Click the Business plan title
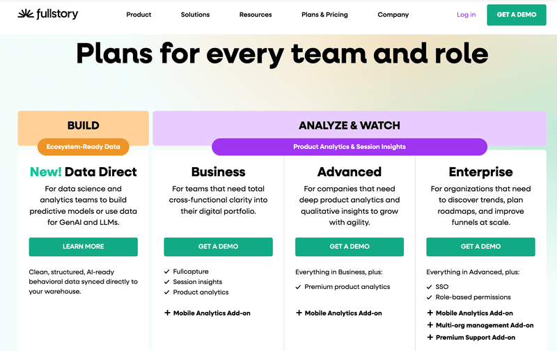This screenshot has height=351, width=557. coord(218,172)
